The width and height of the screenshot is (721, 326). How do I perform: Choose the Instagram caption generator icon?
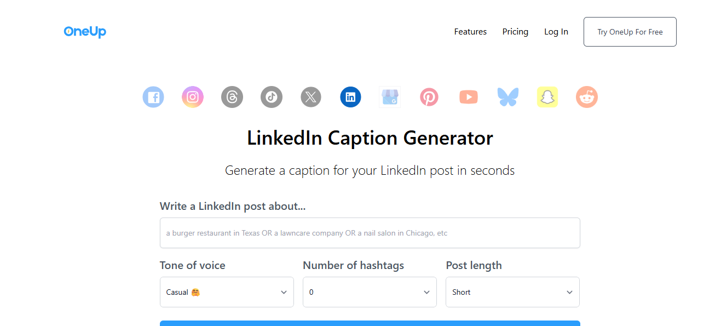[193, 98]
